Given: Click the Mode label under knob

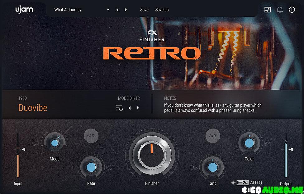Looking at the screenshot, I should click(x=55, y=159).
